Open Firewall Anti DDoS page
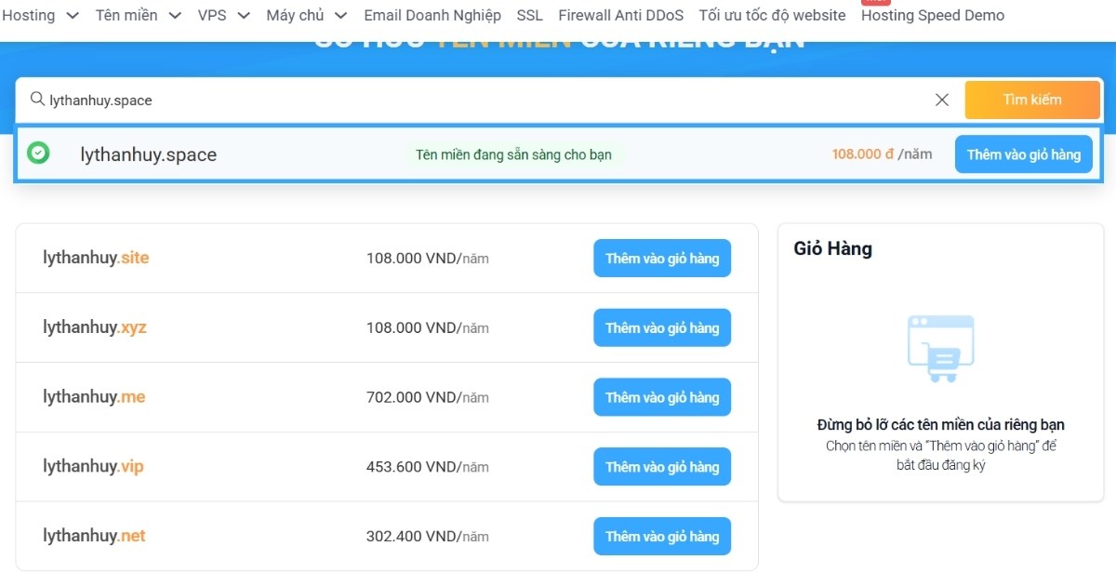1116x586 pixels. point(620,16)
